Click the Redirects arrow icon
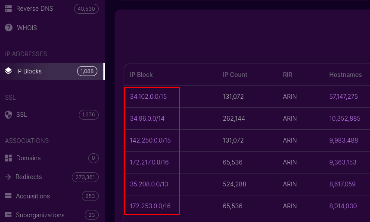370x222 pixels. [x=8, y=177]
